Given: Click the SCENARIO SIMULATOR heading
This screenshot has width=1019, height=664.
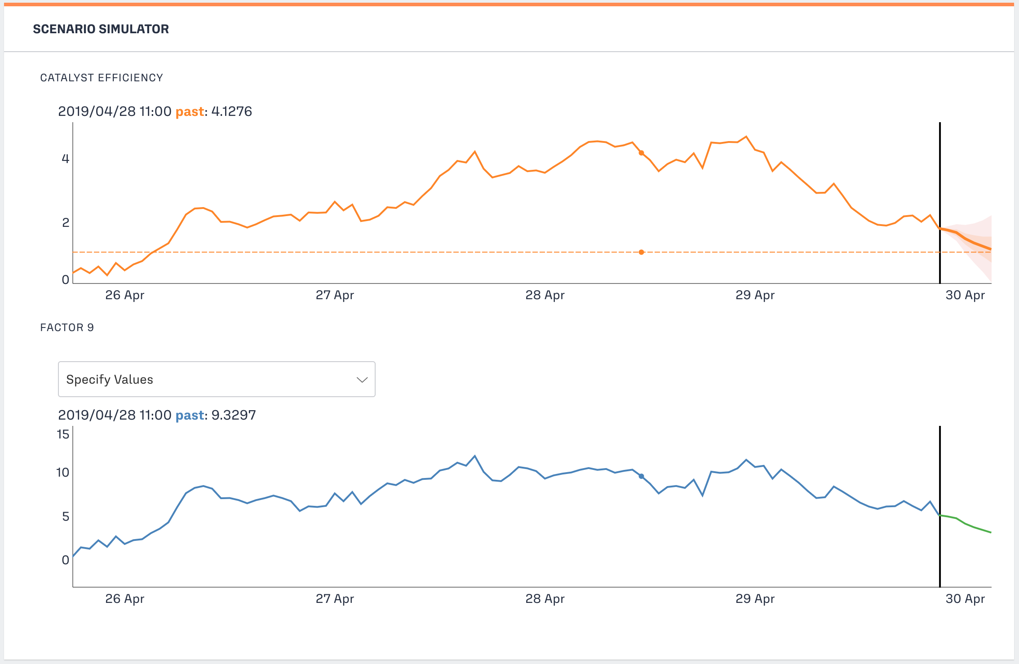Looking at the screenshot, I should tap(101, 29).
